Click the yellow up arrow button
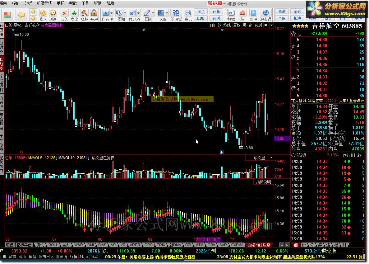369x264 pixels. click(33, 12)
